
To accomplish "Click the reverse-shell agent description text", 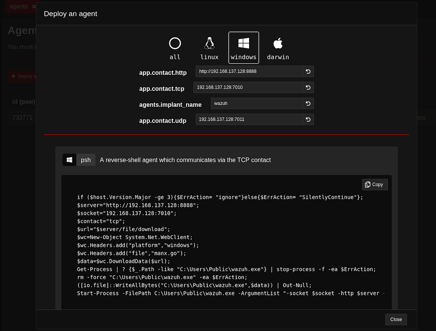I will click(x=185, y=160).
